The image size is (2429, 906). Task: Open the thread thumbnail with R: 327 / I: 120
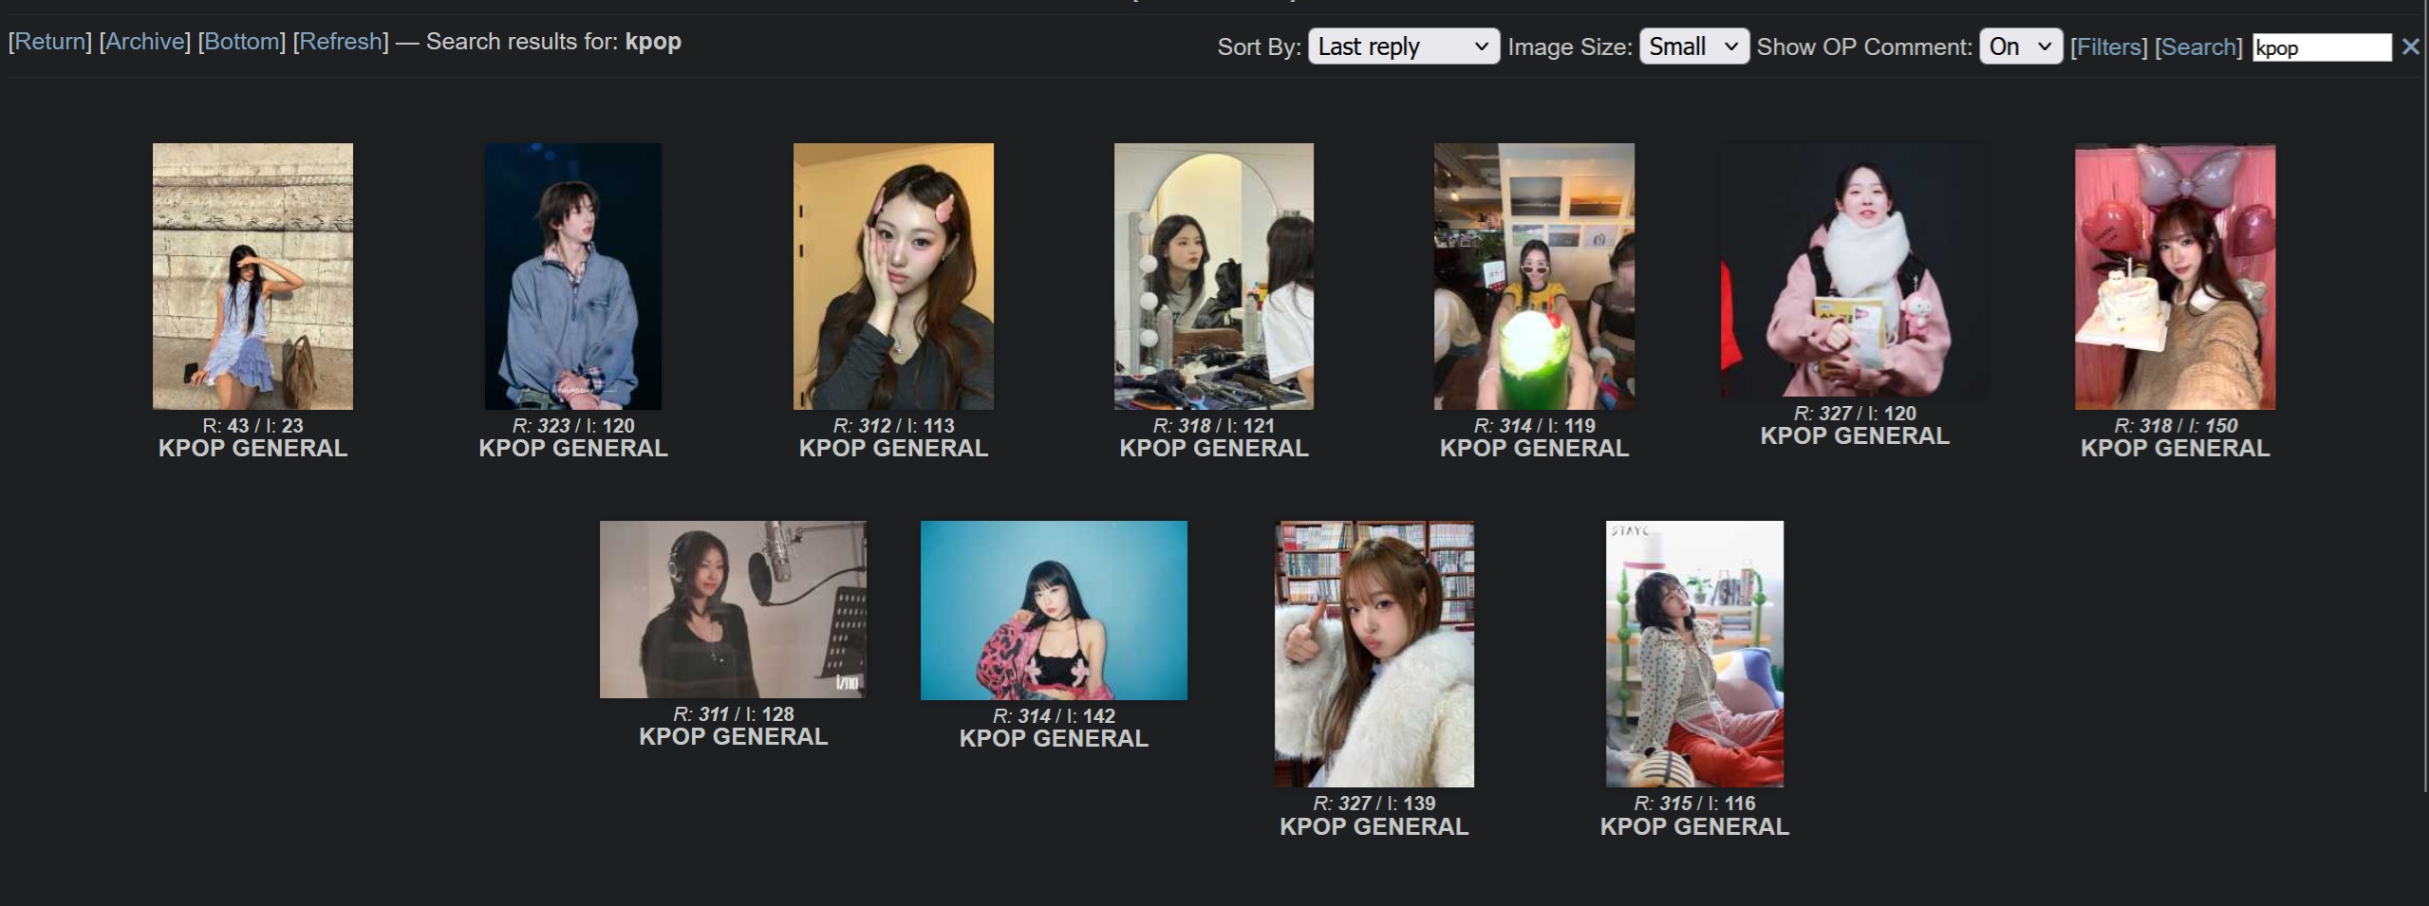(x=1855, y=270)
